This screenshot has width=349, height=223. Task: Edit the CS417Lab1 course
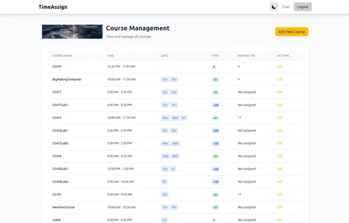[280, 105]
